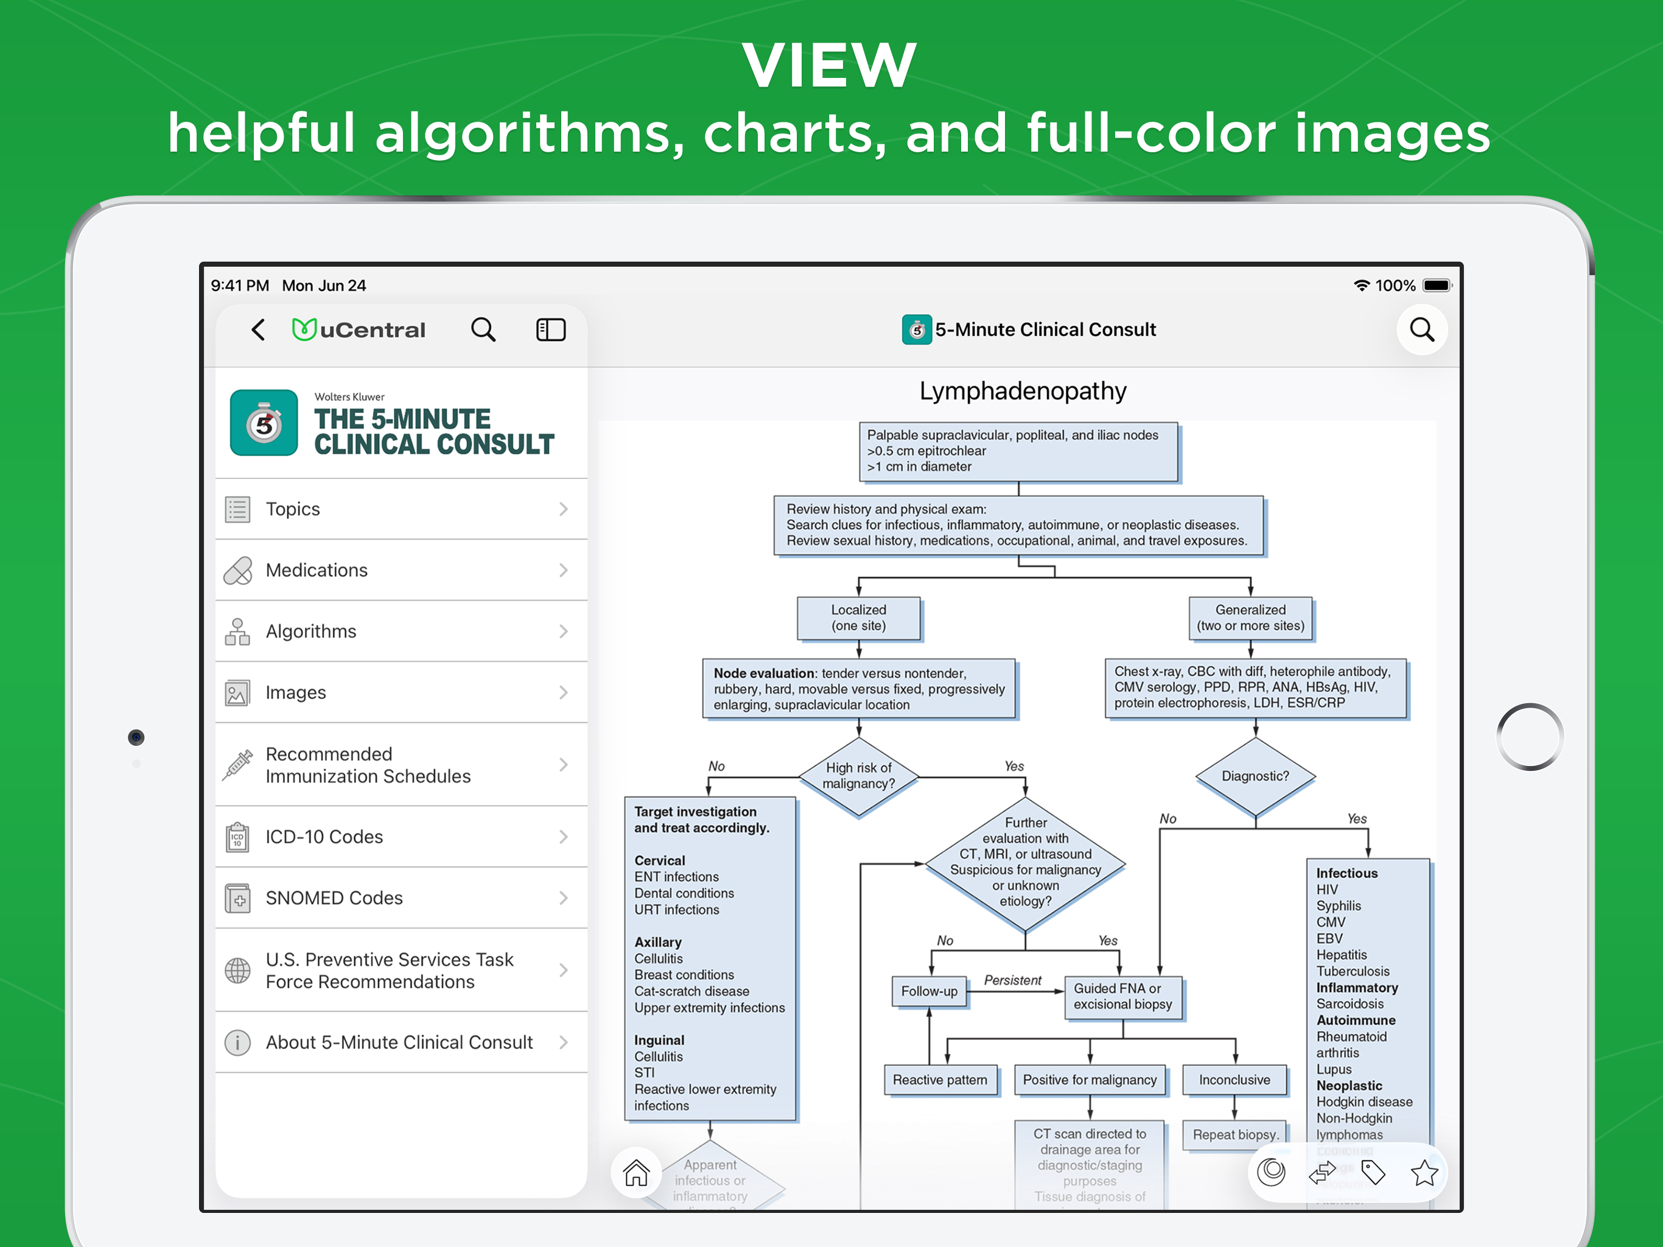
Task: Click the 'Follow-up' flowchart box
Action: tap(930, 991)
